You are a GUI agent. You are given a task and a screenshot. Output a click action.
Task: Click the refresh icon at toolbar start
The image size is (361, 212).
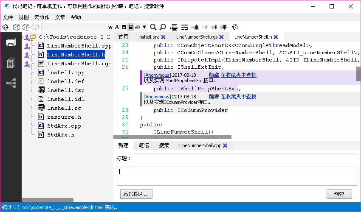5,28
